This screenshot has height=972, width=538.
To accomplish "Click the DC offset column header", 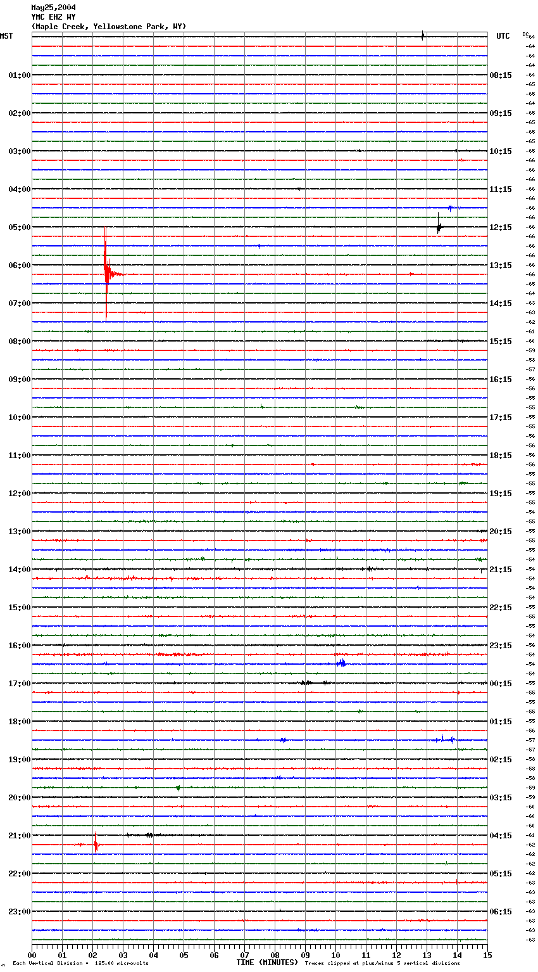I will (x=525, y=34).
